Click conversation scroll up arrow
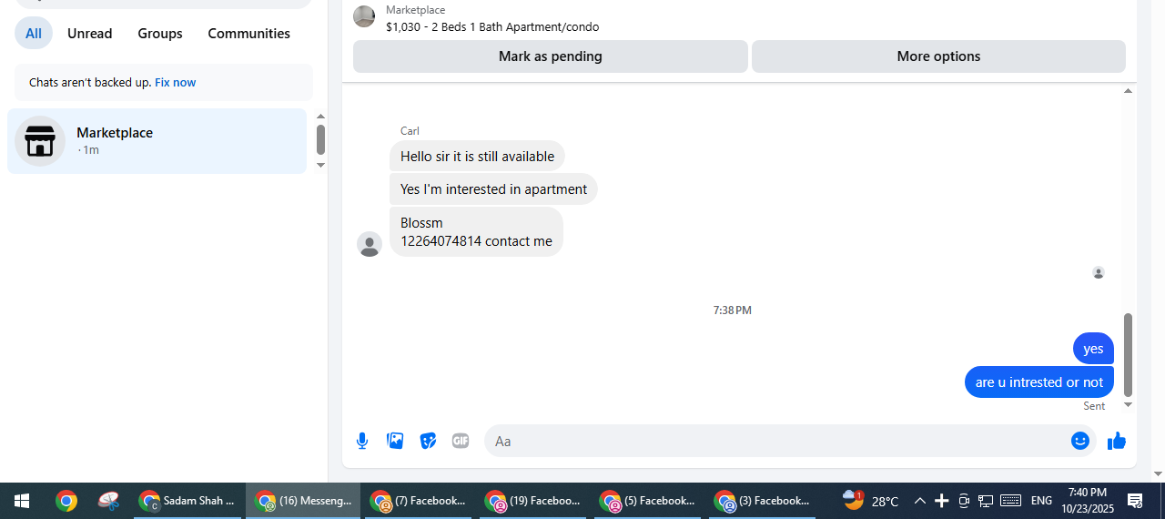This screenshot has height=519, width=1165. [x=1129, y=91]
